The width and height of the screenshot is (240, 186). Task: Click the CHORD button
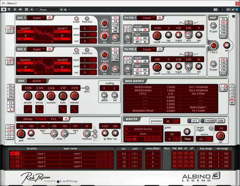pos(208,121)
